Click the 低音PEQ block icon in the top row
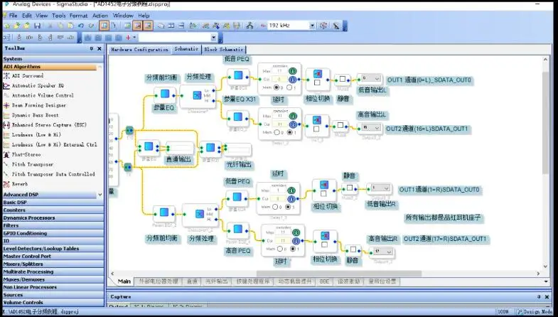This screenshot has width=558, height=317. pyautogui.click(x=238, y=75)
